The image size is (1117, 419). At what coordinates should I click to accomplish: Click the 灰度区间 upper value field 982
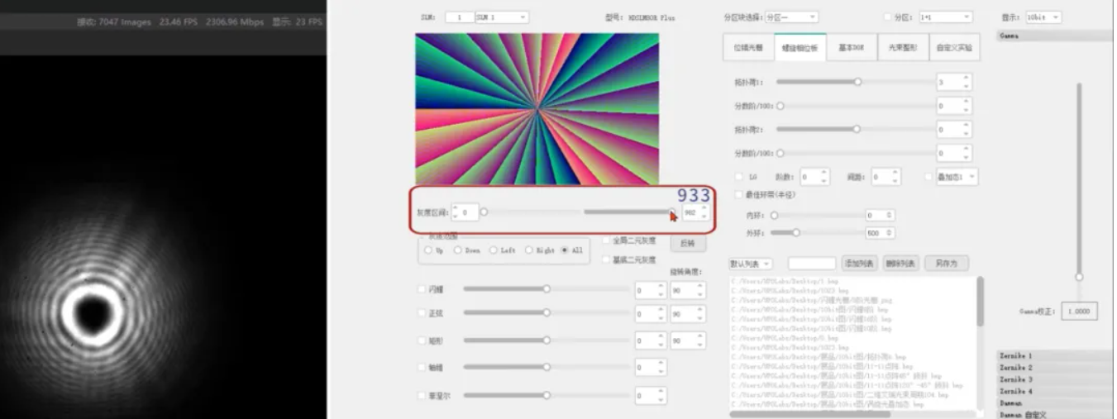coord(695,213)
